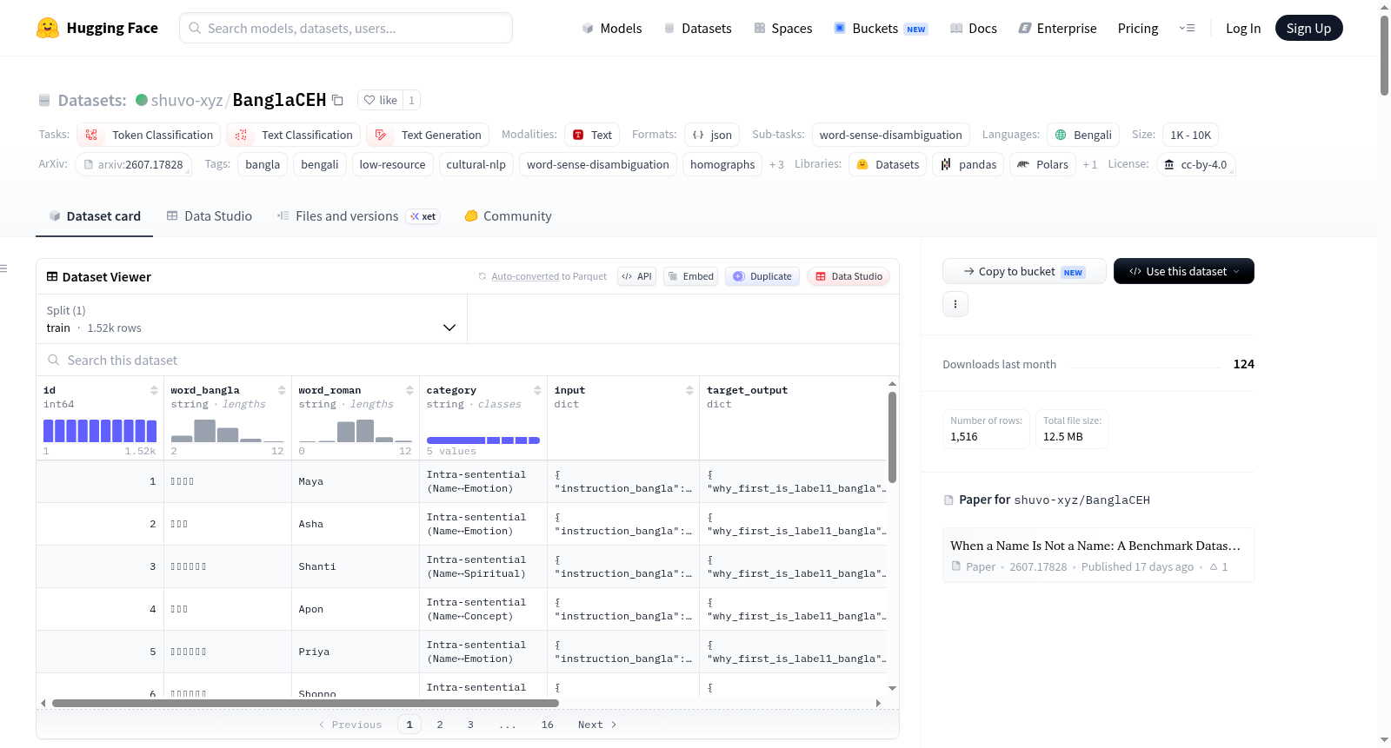
Task: Expand the navigation overflow menu
Action: coord(1187,28)
